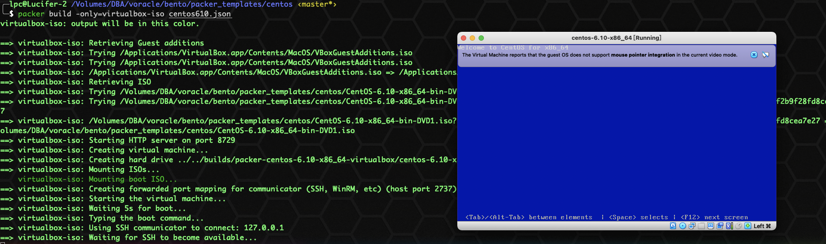The width and height of the screenshot is (826, 244).
Task: Click the 'Typing the boot command...' line
Action: click(x=102, y=218)
